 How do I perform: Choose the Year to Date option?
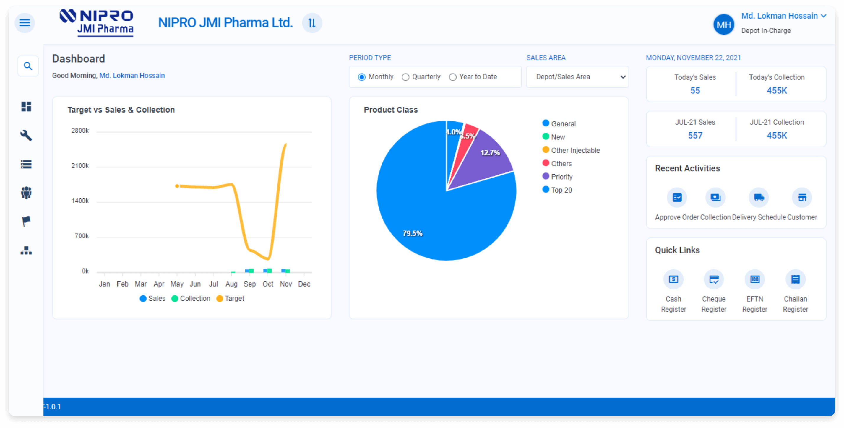click(x=453, y=77)
